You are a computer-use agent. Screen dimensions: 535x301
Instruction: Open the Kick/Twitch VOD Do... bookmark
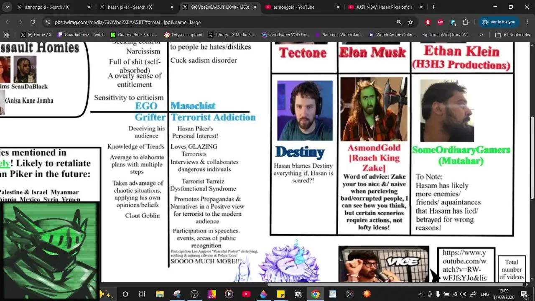[x=285, y=35]
